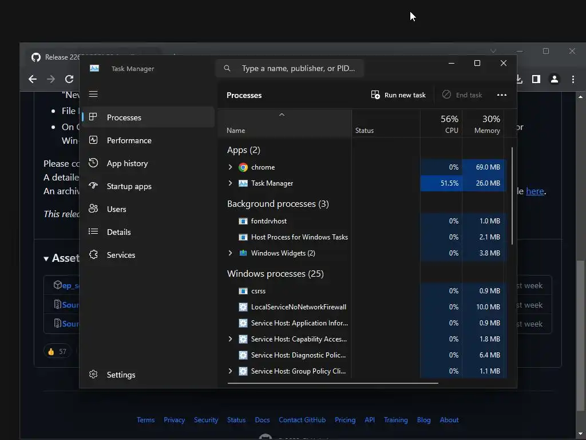Sort by the Memory column header
The width and height of the screenshot is (586, 440).
483,124
